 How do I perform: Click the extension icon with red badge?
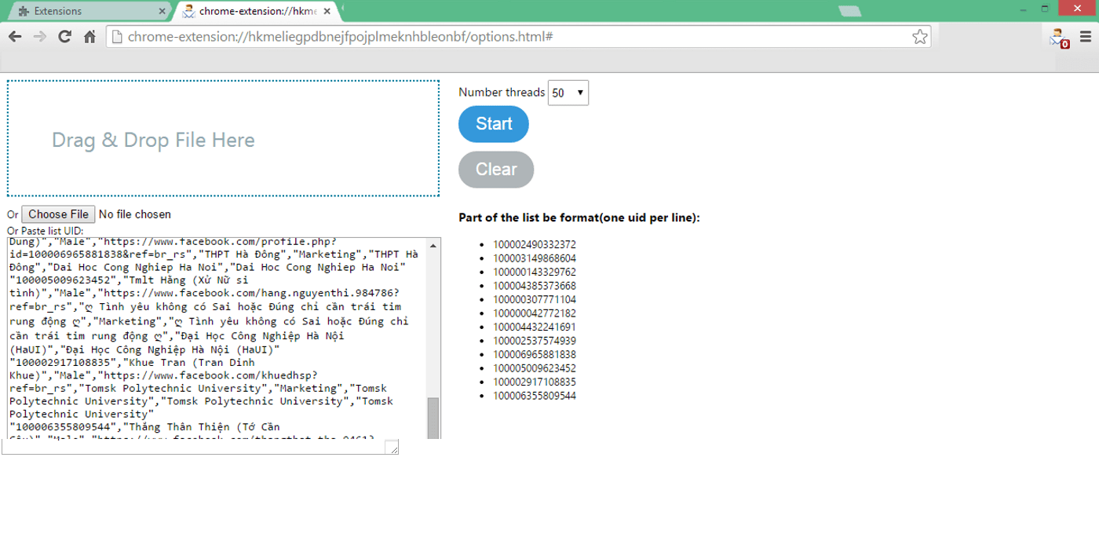point(1056,38)
